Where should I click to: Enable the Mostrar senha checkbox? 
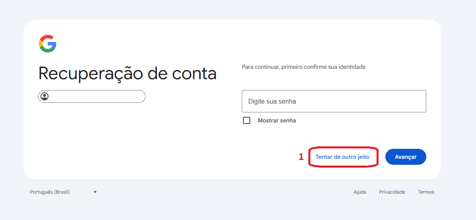[247, 120]
